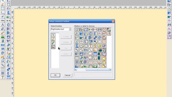This screenshot has height=97, width=172.
Task: Click the rectangle tool in left toolbar
Action: [3, 8]
